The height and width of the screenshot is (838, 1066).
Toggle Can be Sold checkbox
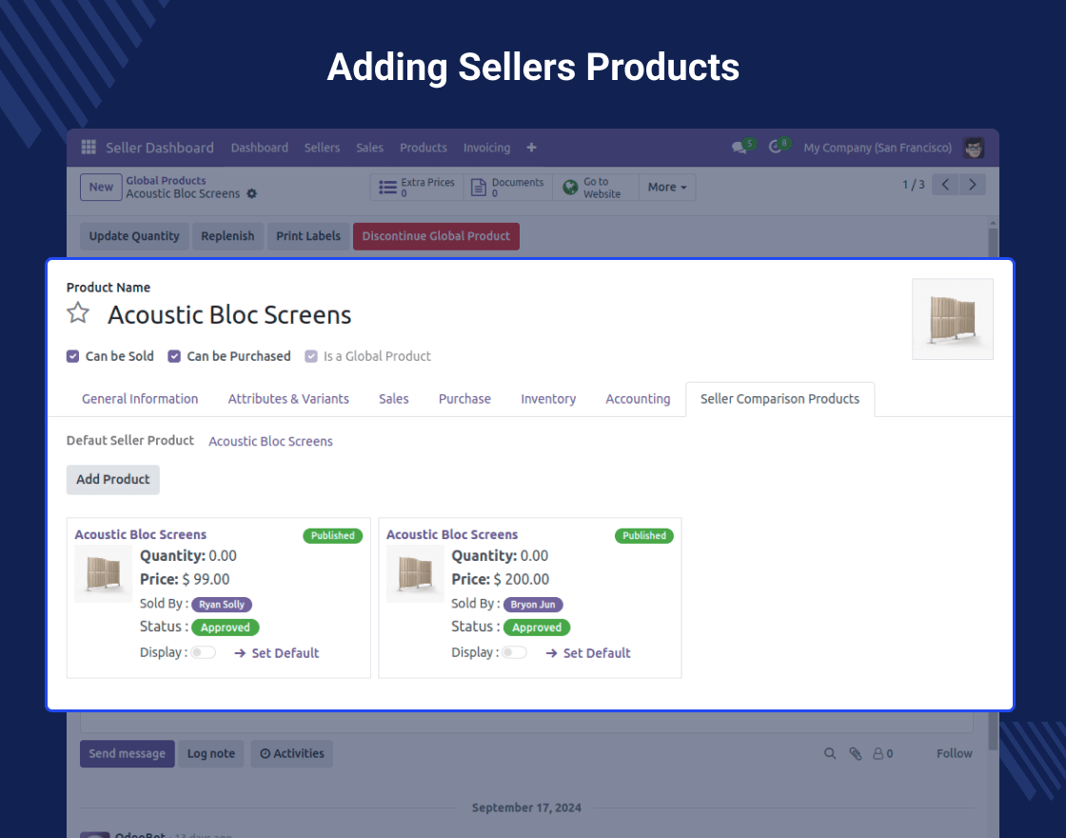pos(72,356)
